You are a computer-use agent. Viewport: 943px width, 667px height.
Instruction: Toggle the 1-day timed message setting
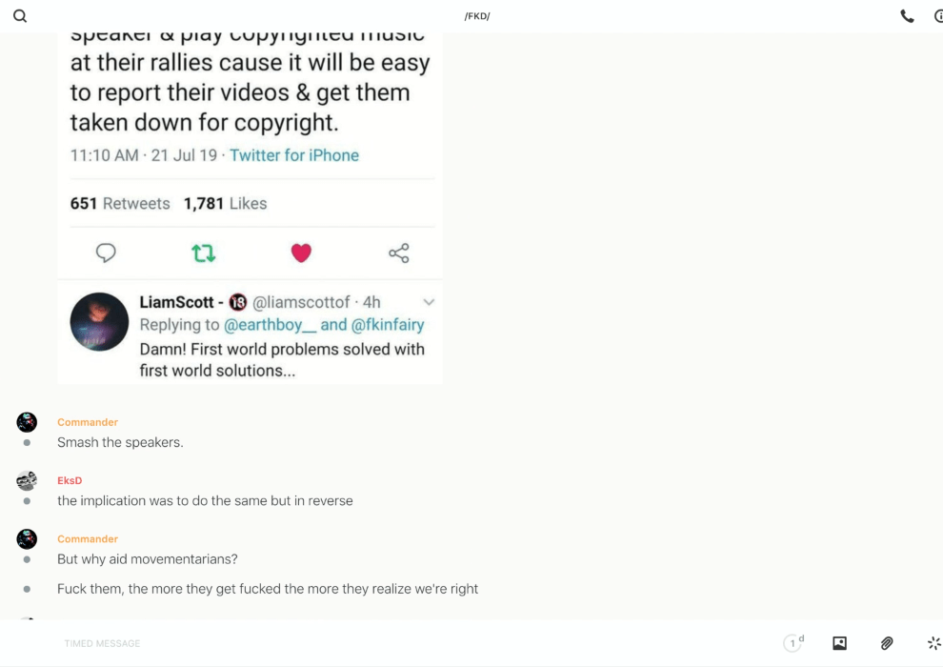click(793, 643)
